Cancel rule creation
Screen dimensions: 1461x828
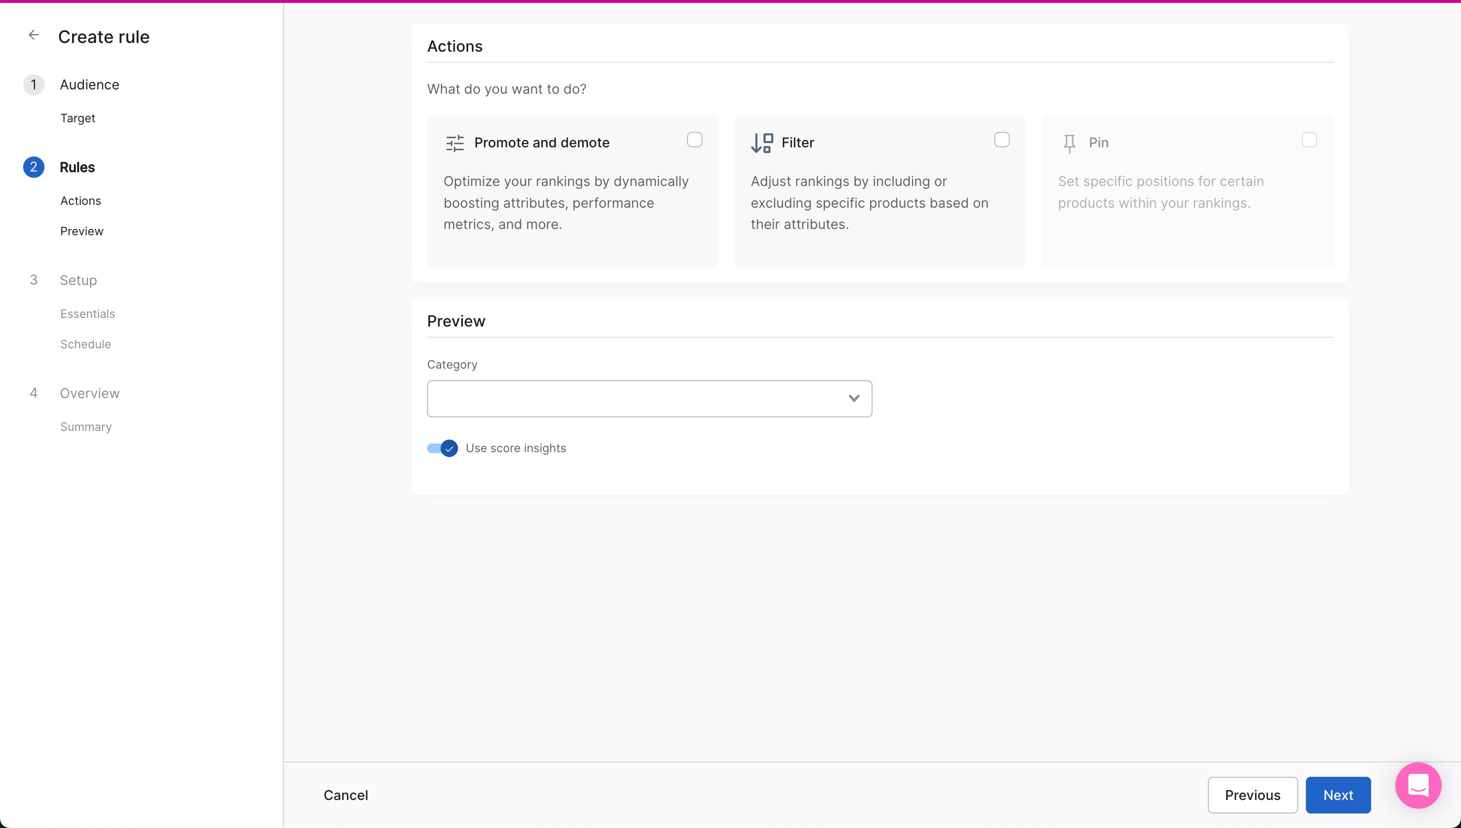click(x=346, y=795)
